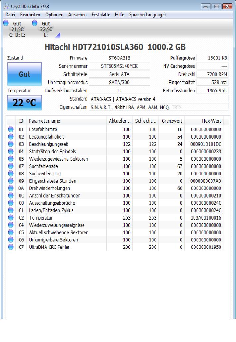Click the Drehzahl 7200 RPM field

click(212, 74)
